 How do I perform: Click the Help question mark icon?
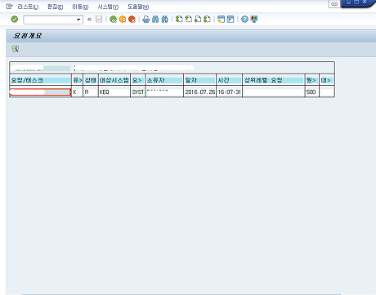244,19
